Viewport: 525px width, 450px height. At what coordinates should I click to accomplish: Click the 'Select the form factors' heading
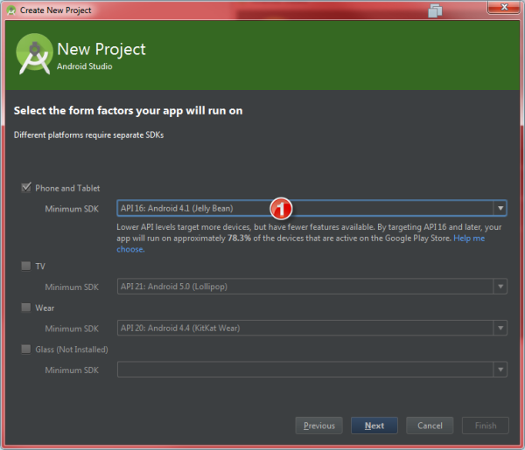click(x=129, y=111)
